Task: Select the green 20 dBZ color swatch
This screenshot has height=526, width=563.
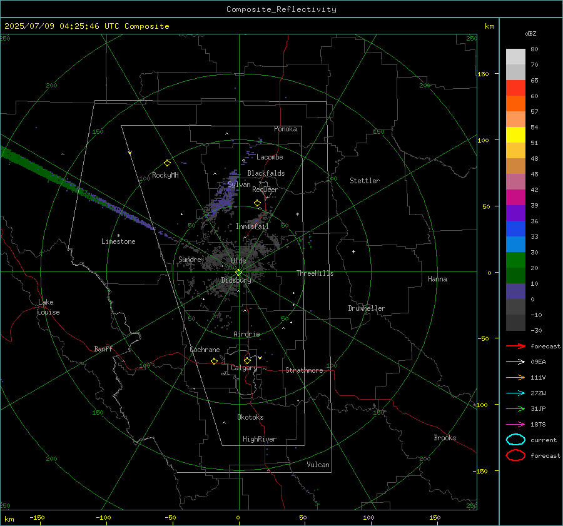Action: [x=515, y=260]
